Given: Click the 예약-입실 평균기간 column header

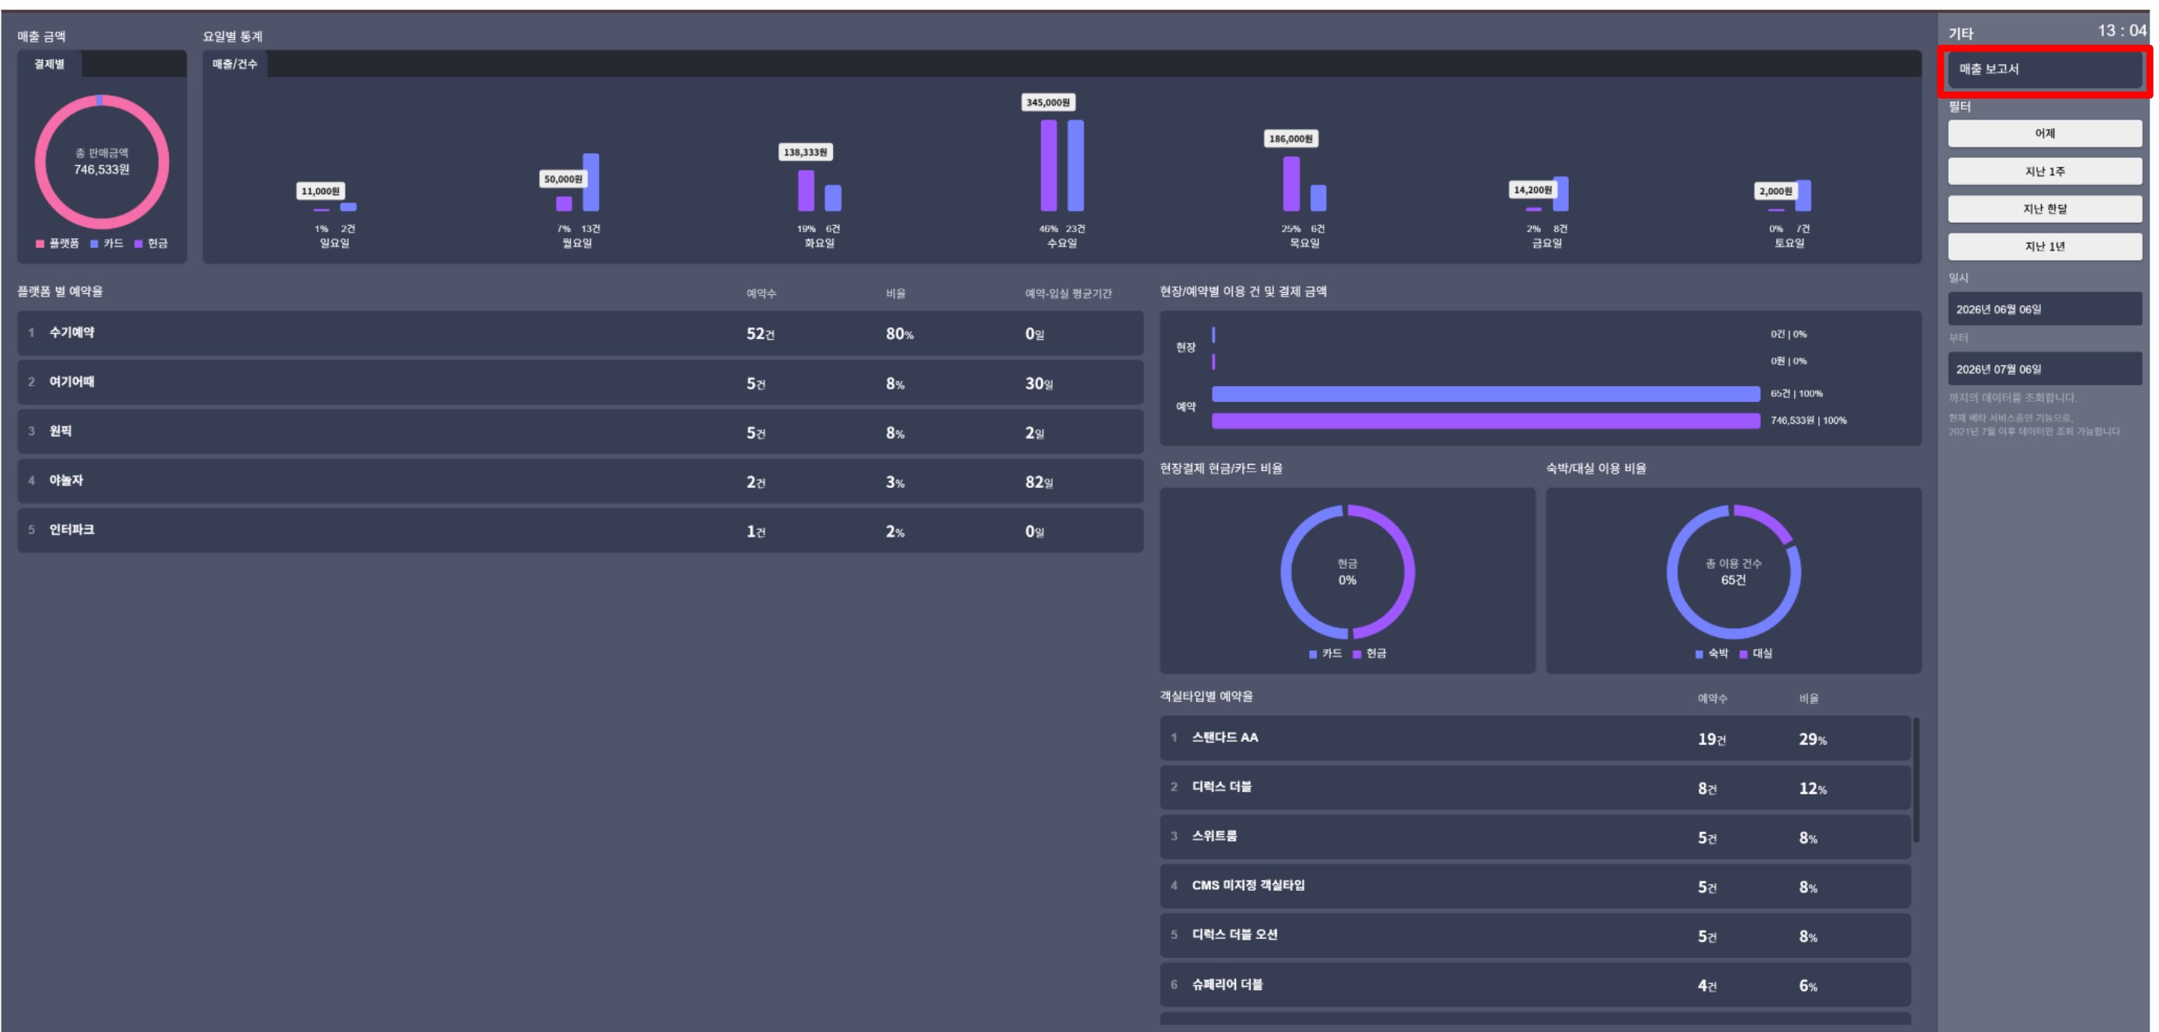Looking at the screenshot, I should coord(1068,293).
